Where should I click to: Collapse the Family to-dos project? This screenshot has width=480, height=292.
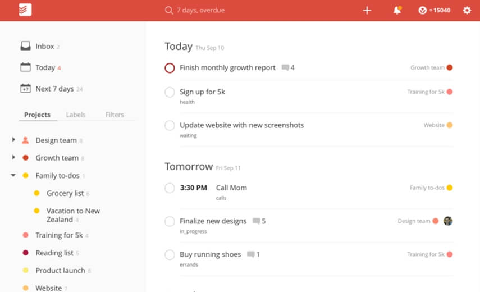coord(13,175)
